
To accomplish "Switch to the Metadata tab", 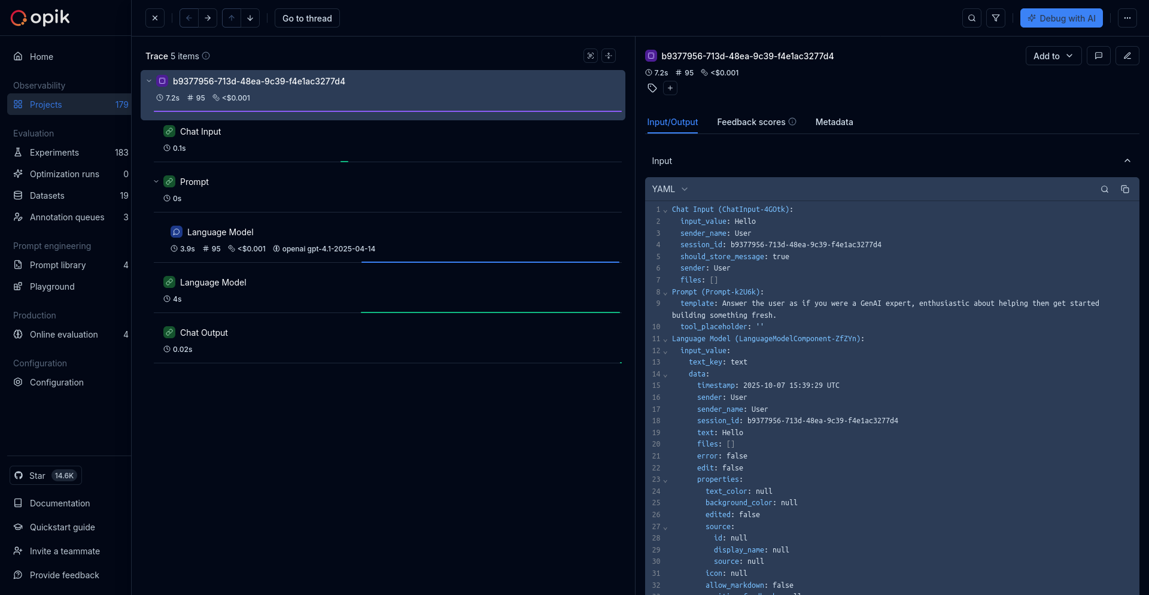I will pyautogui.click(x=834, y=122).
